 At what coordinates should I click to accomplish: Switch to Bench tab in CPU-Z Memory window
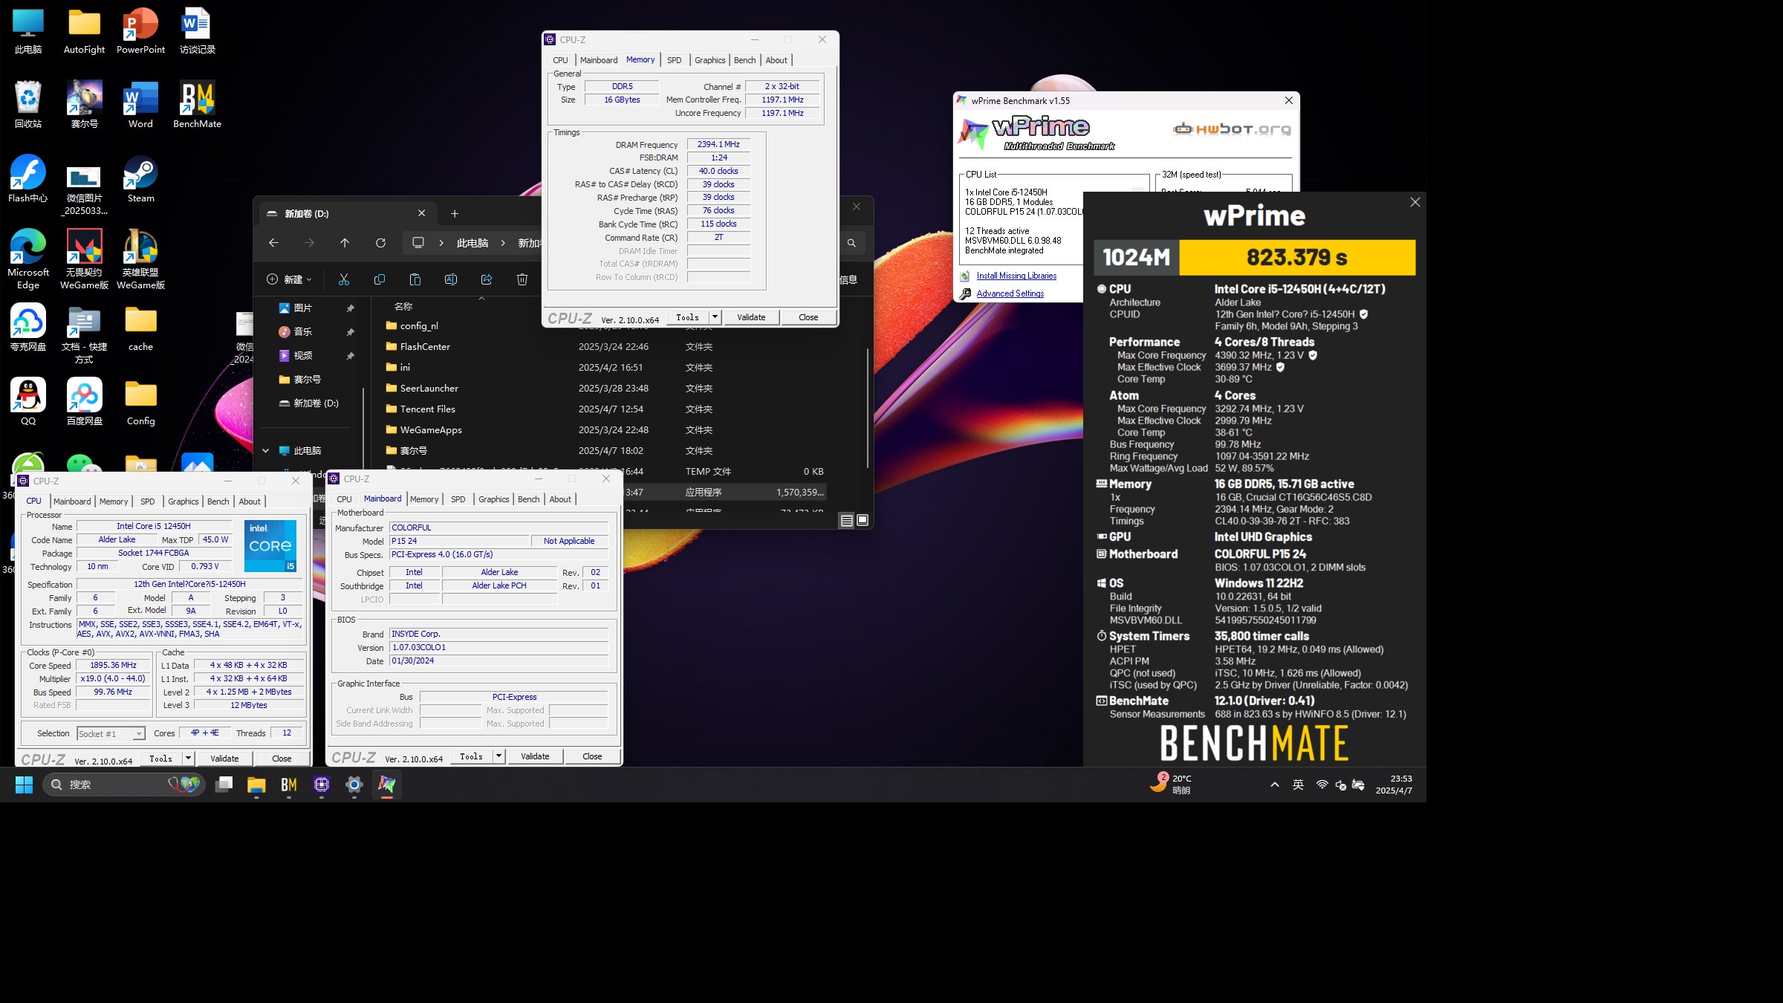(744, 60)
